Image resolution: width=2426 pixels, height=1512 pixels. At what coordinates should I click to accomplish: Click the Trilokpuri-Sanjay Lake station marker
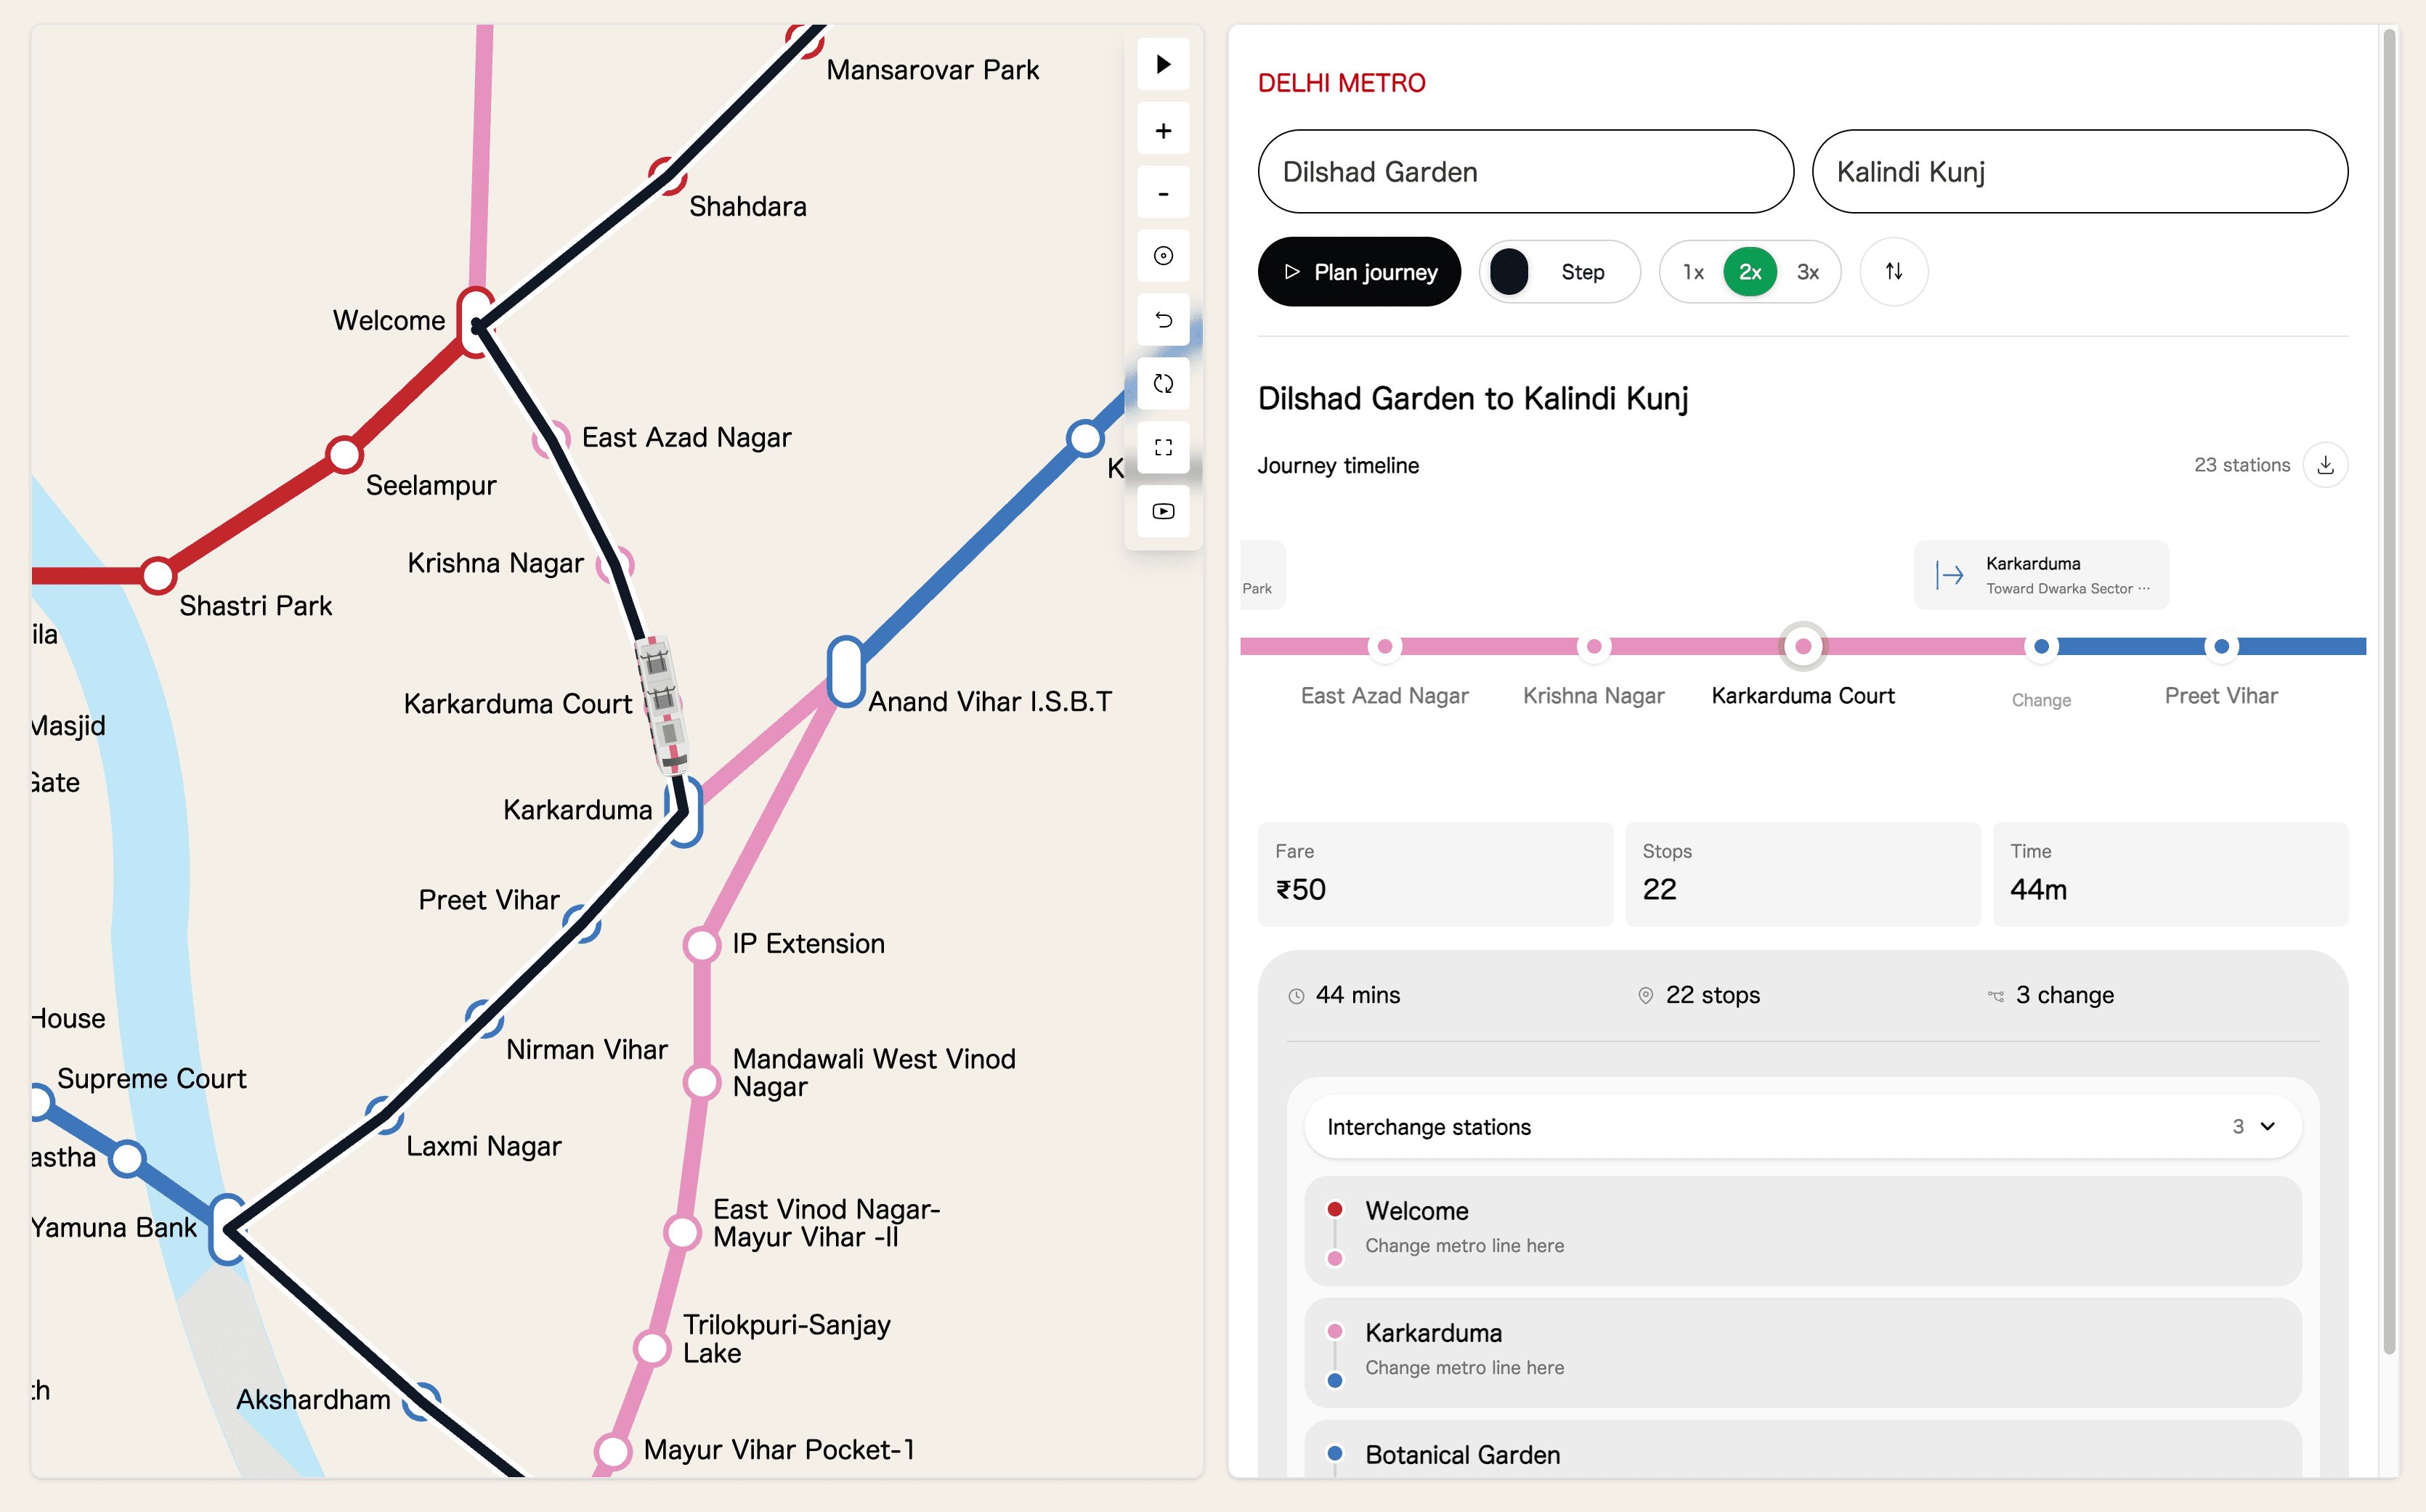click(653, 1348)
